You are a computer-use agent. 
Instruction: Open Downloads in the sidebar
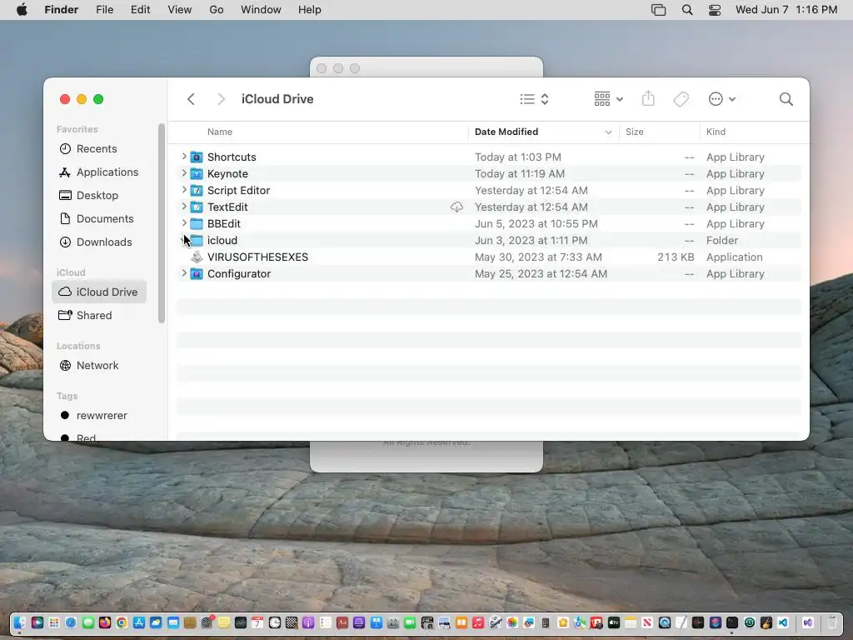[x=99, y=242]
